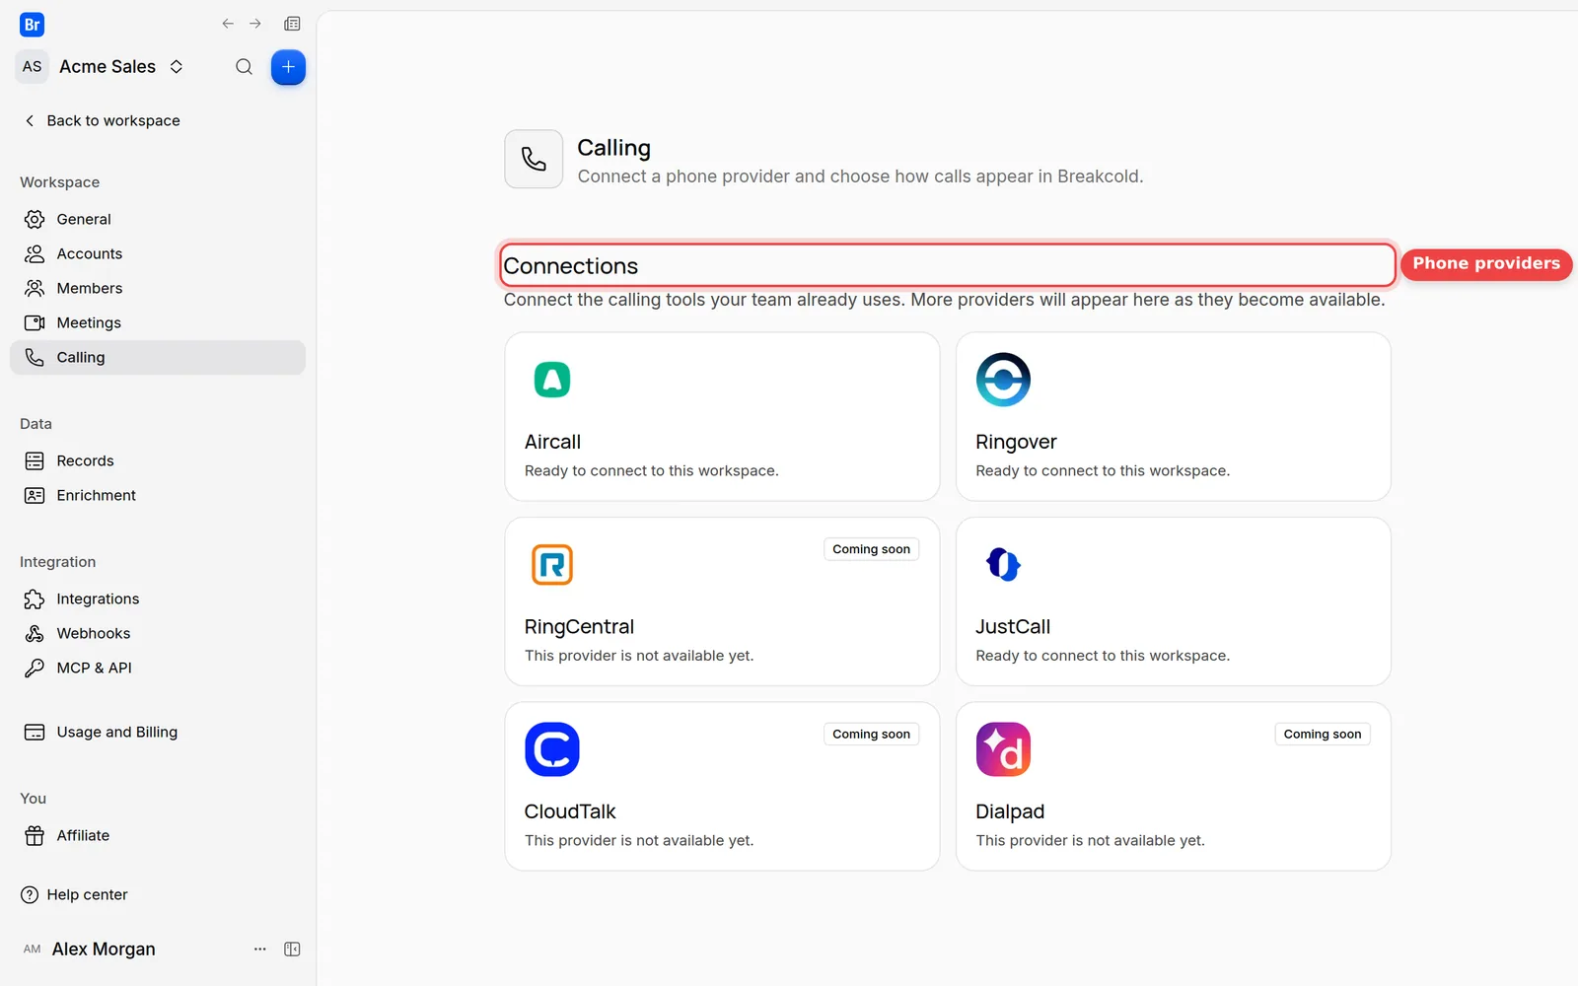Click the CloudTalk Coming soon badge

click(872, 734)
